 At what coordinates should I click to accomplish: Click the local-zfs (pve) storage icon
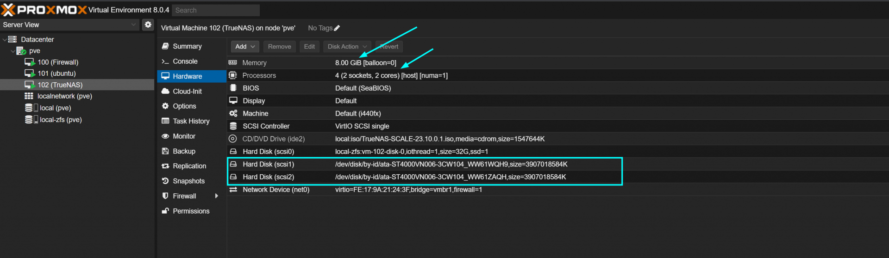(31, 119)
